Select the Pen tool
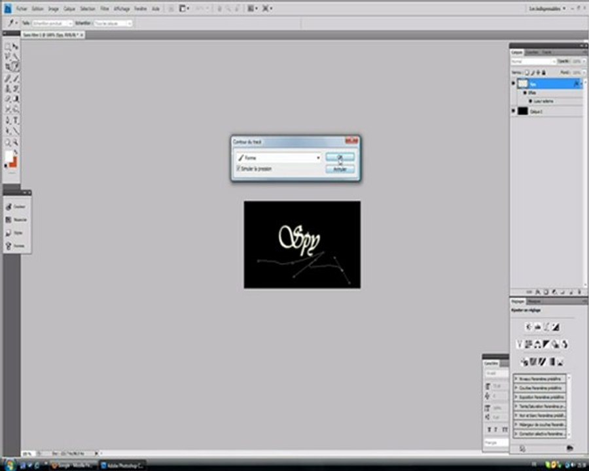 (8, 120)
